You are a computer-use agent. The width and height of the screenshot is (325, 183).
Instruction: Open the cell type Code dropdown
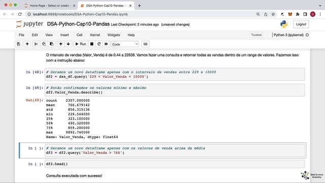pos(125,44)
